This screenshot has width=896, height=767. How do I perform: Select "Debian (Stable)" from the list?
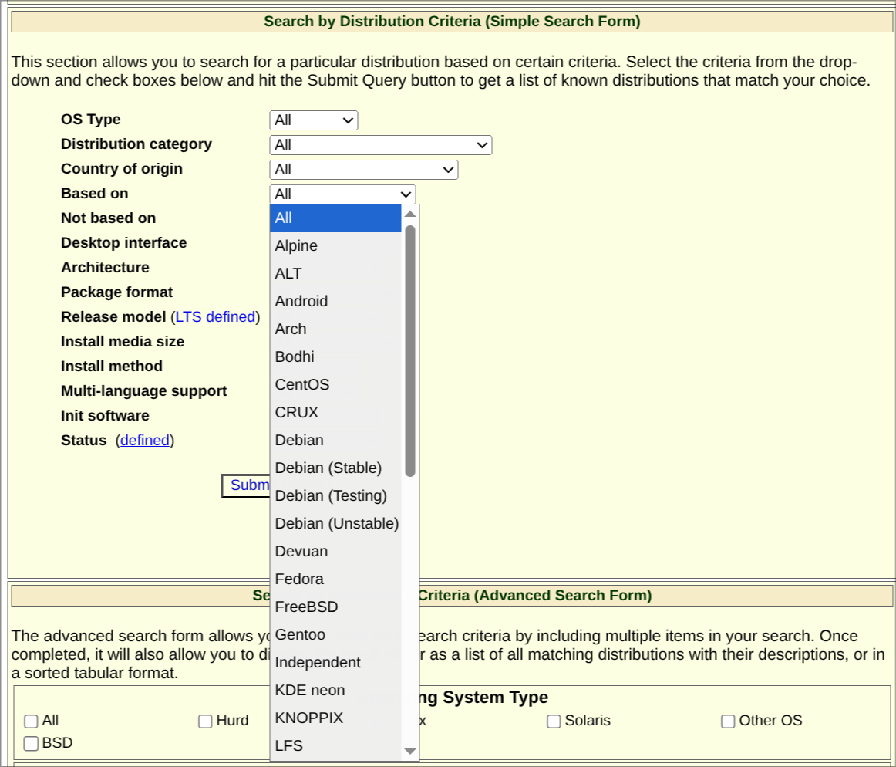(x=329, y=468)
